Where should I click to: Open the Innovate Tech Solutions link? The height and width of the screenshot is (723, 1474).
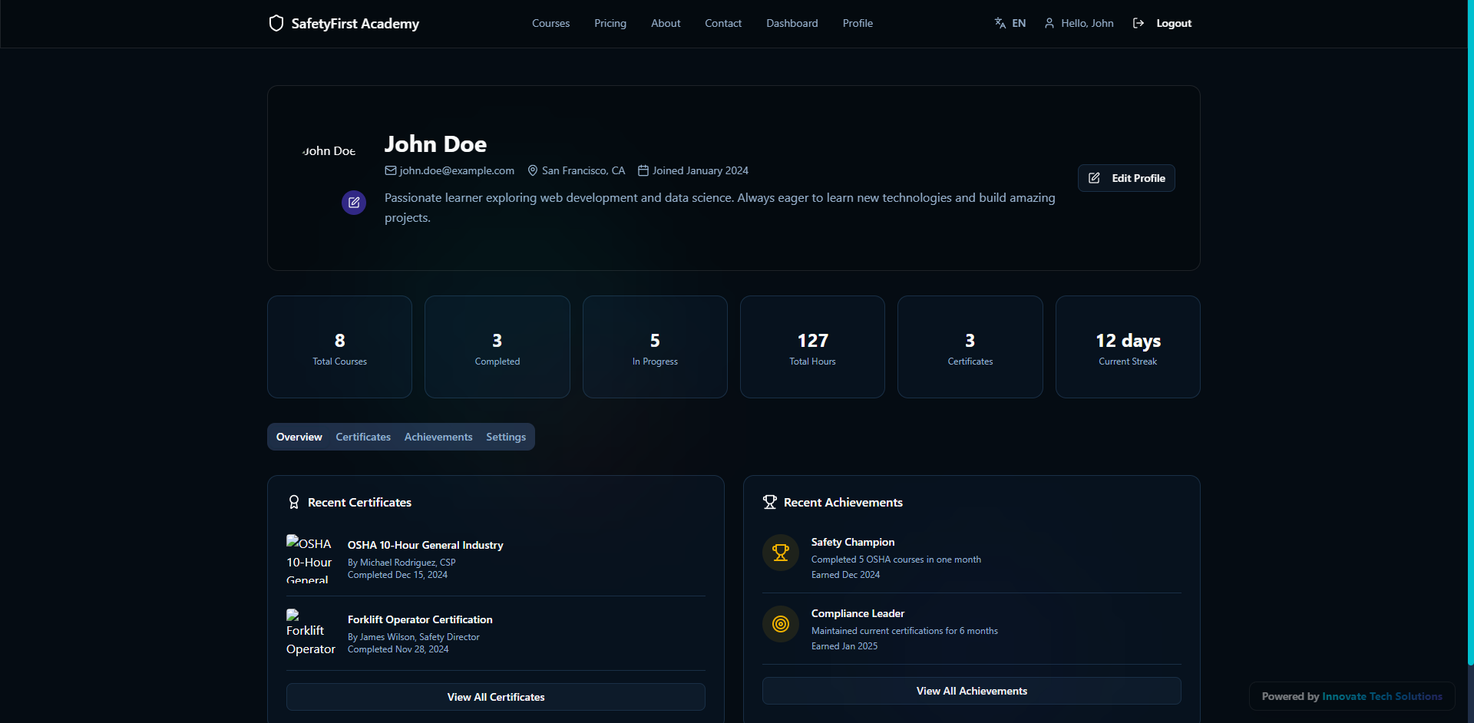pyautogui.click(x=1382, y=696)
